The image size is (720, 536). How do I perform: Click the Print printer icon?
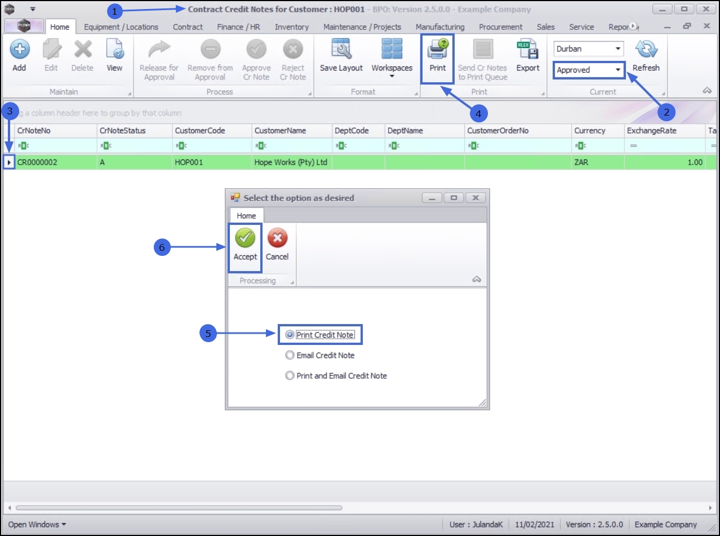point(438,50)
